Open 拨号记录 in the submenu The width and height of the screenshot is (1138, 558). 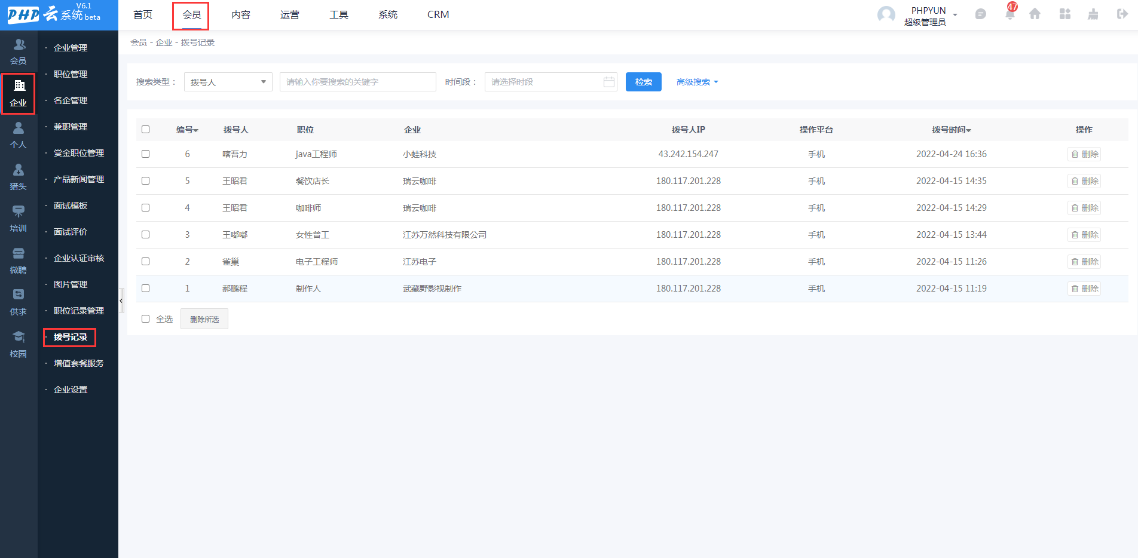pos(71,337)
